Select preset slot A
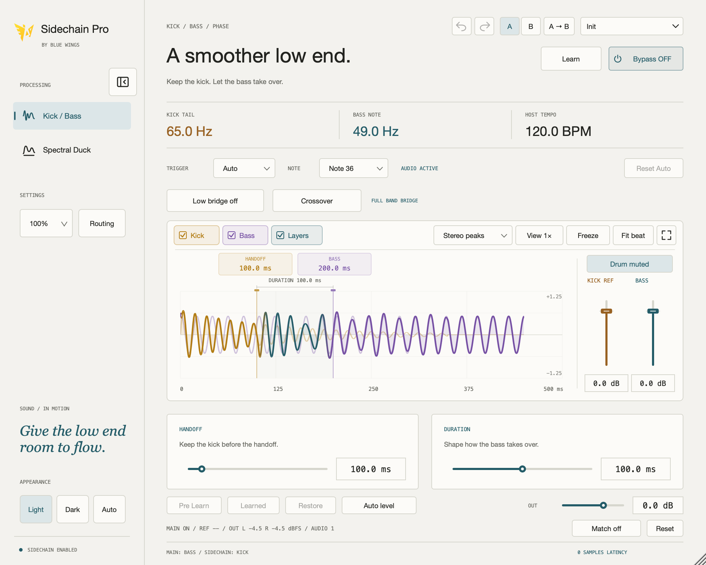 click(510, 26)
